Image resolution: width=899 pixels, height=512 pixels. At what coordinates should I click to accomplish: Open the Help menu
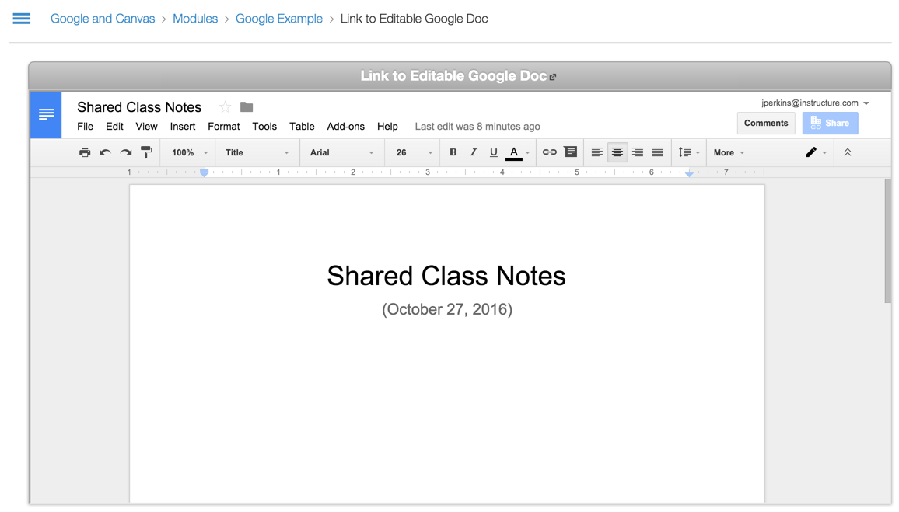pos(387,127)
